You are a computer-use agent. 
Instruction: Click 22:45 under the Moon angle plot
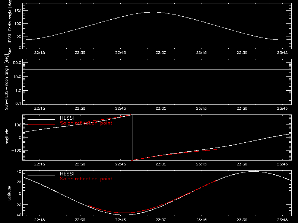tap(120, 109)
